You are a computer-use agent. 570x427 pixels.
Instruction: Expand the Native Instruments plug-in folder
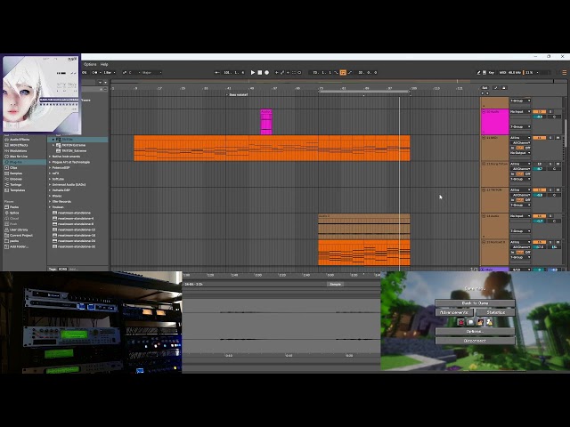pyautogui.click(x=50, y=157)
